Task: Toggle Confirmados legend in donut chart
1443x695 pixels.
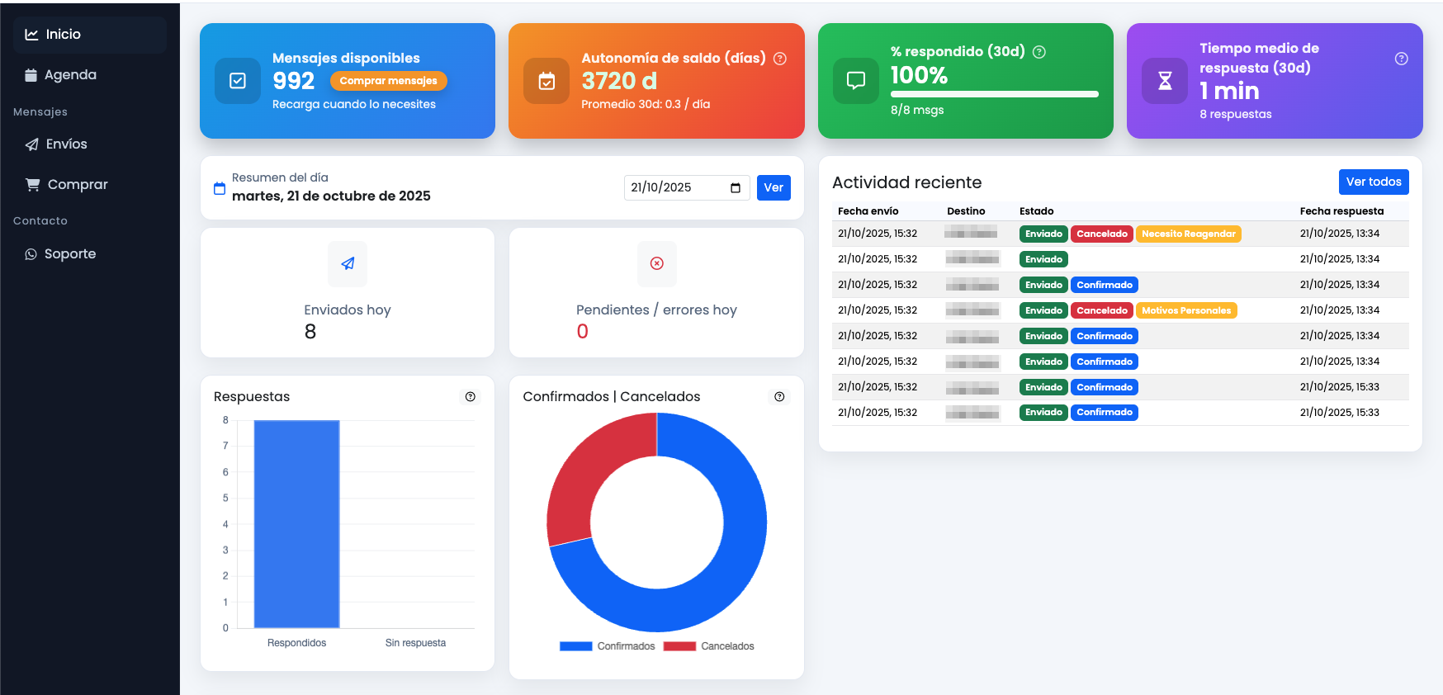Action: [x=608, y=646]
